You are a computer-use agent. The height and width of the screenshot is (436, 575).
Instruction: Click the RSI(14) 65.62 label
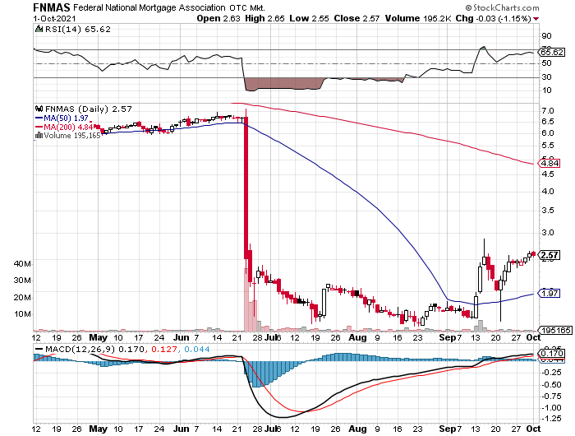pyautogui.click(x=77, y=29)
